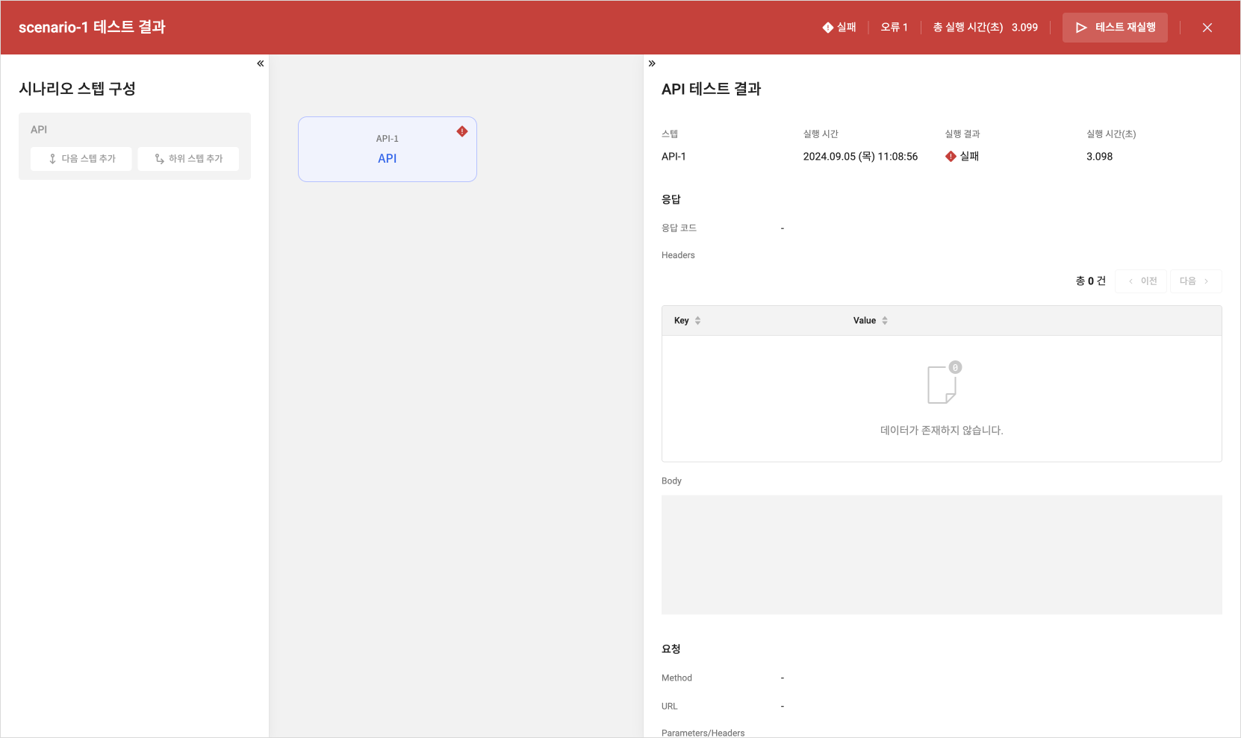This screenshot has width=1241, height=738.
Task: Click the 3.098 execution time value
Action: 1099,157
